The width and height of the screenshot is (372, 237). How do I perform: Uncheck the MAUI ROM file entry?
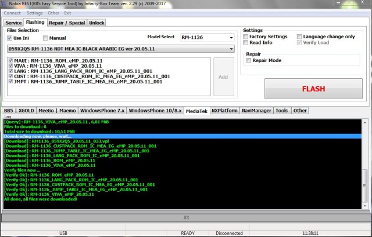tap(9, 60)
